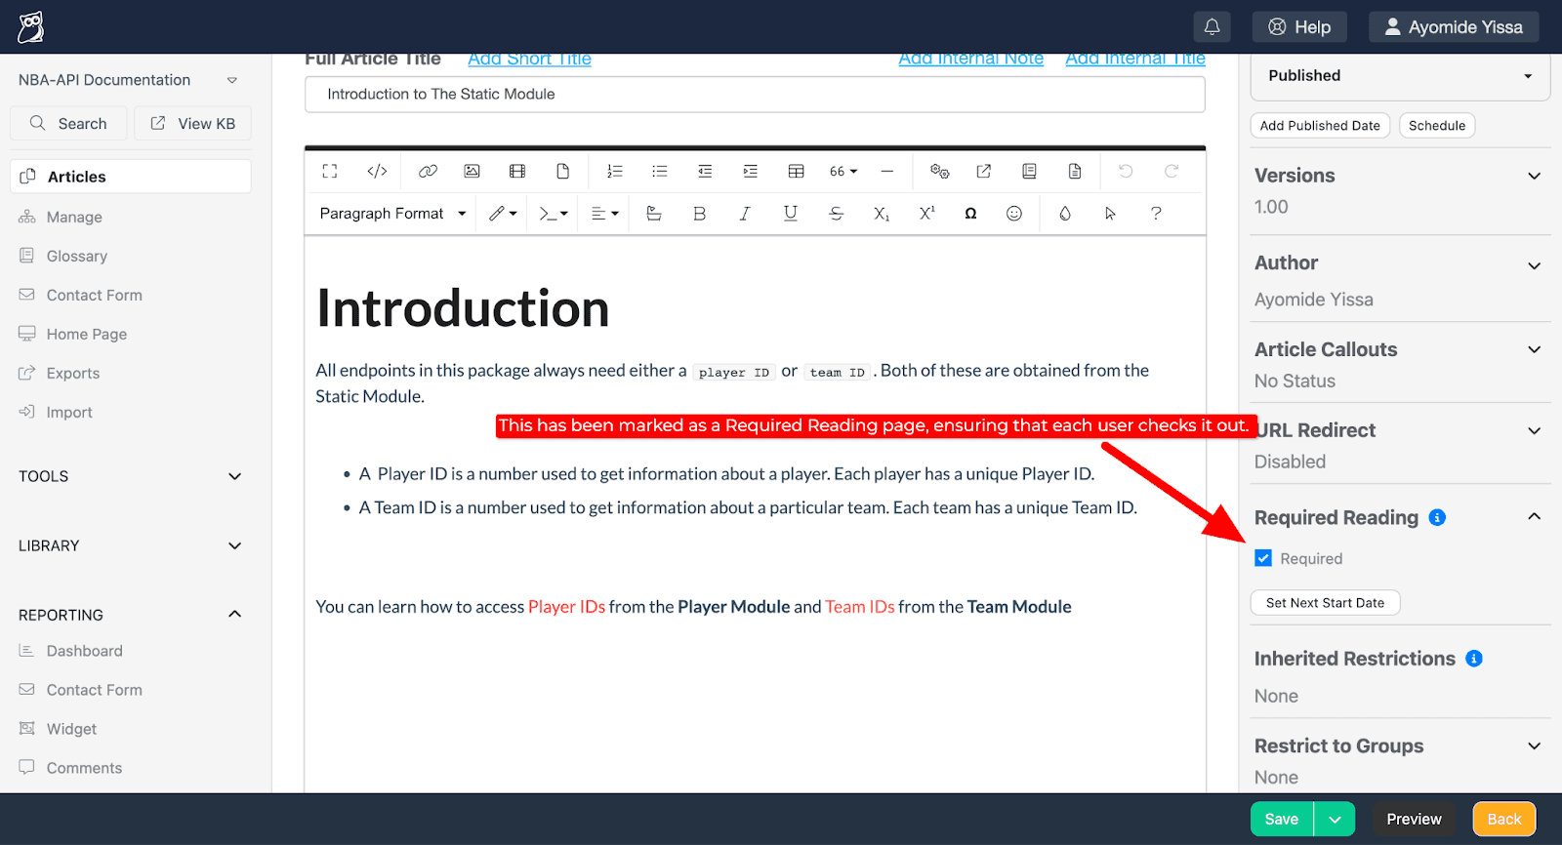The image size is (1562, 845).
Task: Insert a link from the toolbar
Action: [x=428, y=171]
